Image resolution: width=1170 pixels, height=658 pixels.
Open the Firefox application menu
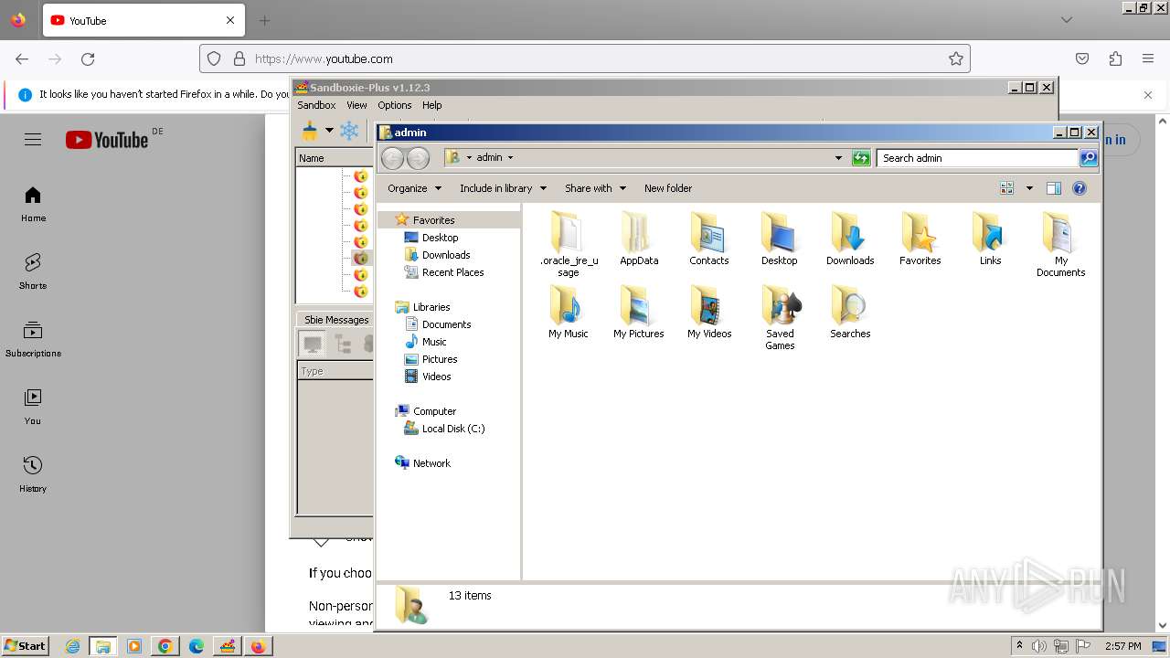[1148, 58]
